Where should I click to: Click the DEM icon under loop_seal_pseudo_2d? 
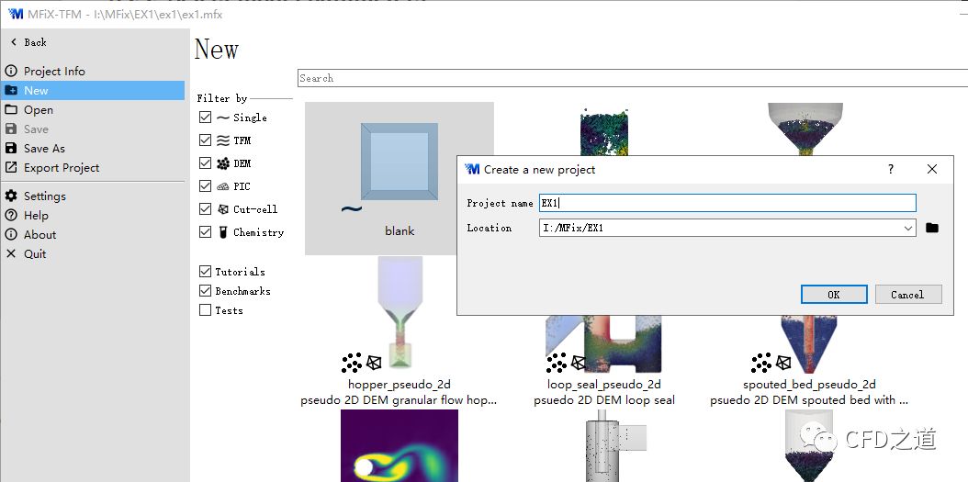coord(557,363)
